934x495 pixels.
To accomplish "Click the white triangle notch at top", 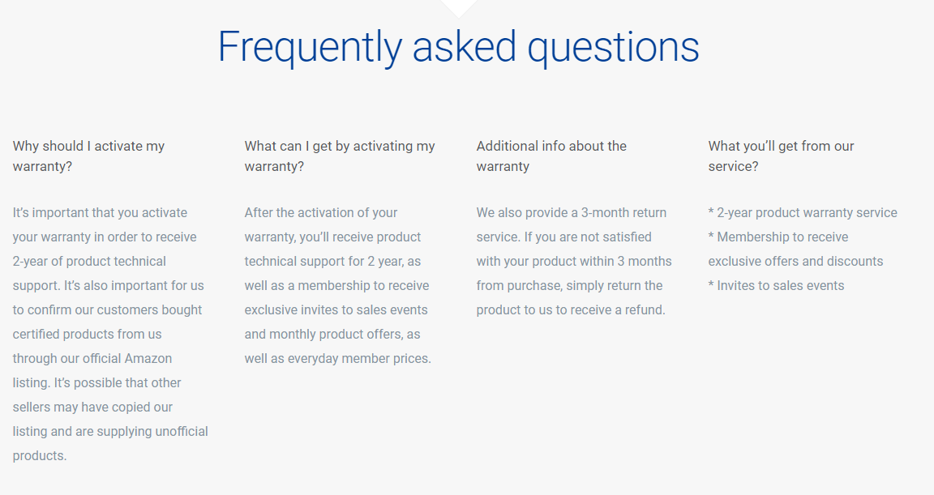I will pos(458,6).
